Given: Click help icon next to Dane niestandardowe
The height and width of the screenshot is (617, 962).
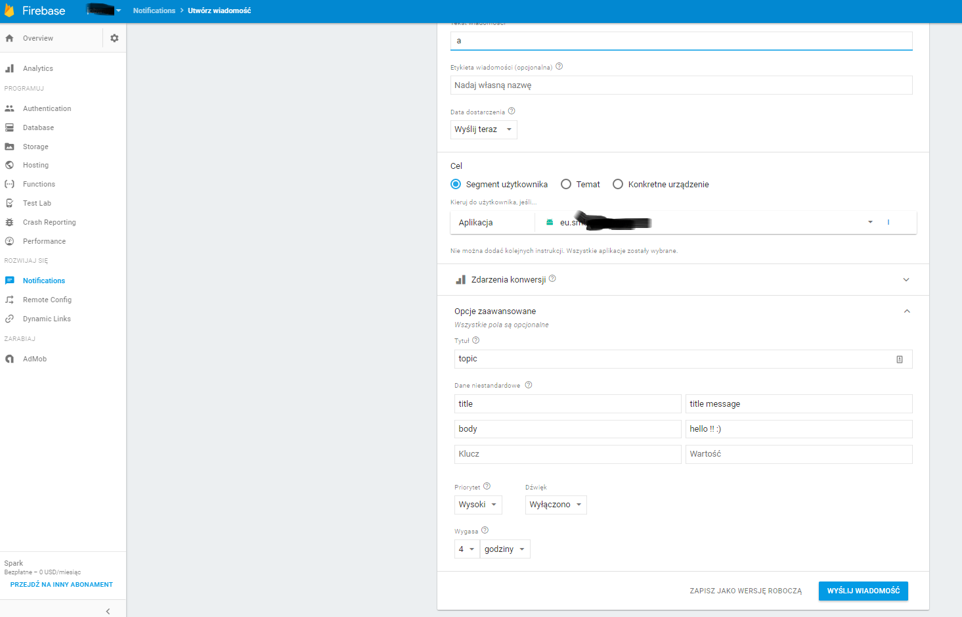Looking at the screenshot, I should (529, 385).
